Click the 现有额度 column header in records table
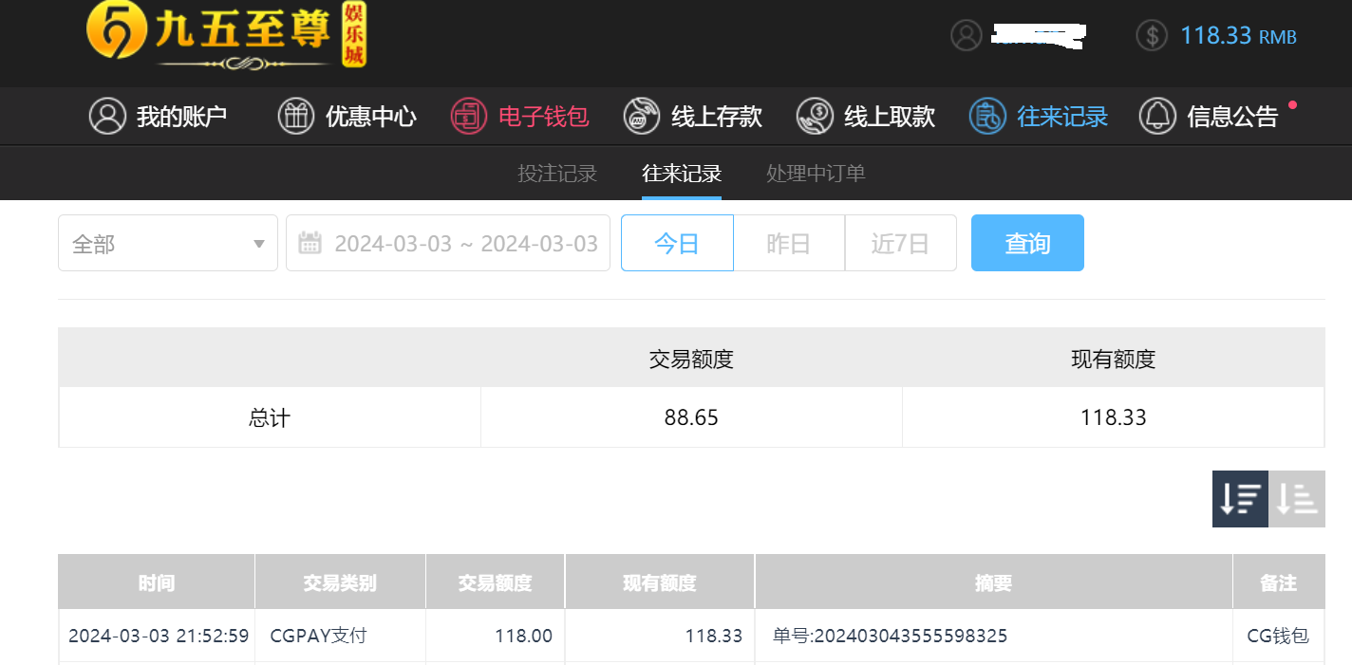 coord(660,582)
